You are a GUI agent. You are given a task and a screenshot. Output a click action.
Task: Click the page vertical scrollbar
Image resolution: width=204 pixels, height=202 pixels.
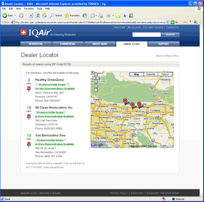tap(202, 110)
